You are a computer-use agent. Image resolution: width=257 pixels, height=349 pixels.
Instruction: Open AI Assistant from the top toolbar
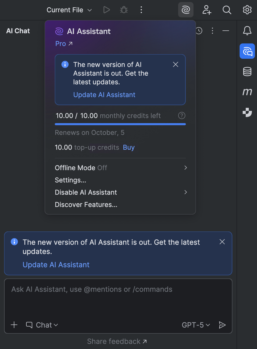[x=186, y=10]
